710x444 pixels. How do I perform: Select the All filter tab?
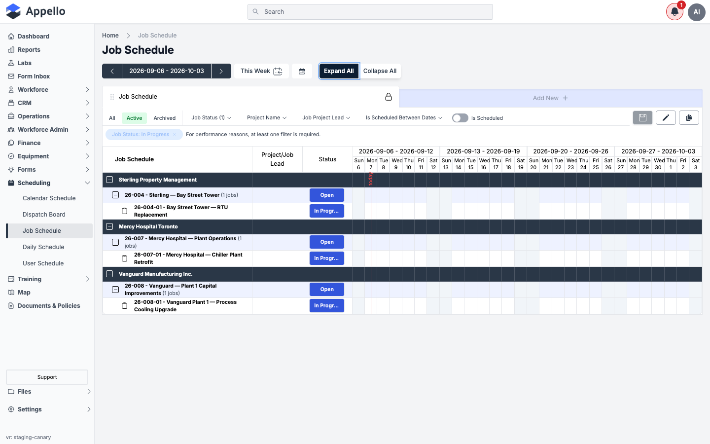(112, 118)
